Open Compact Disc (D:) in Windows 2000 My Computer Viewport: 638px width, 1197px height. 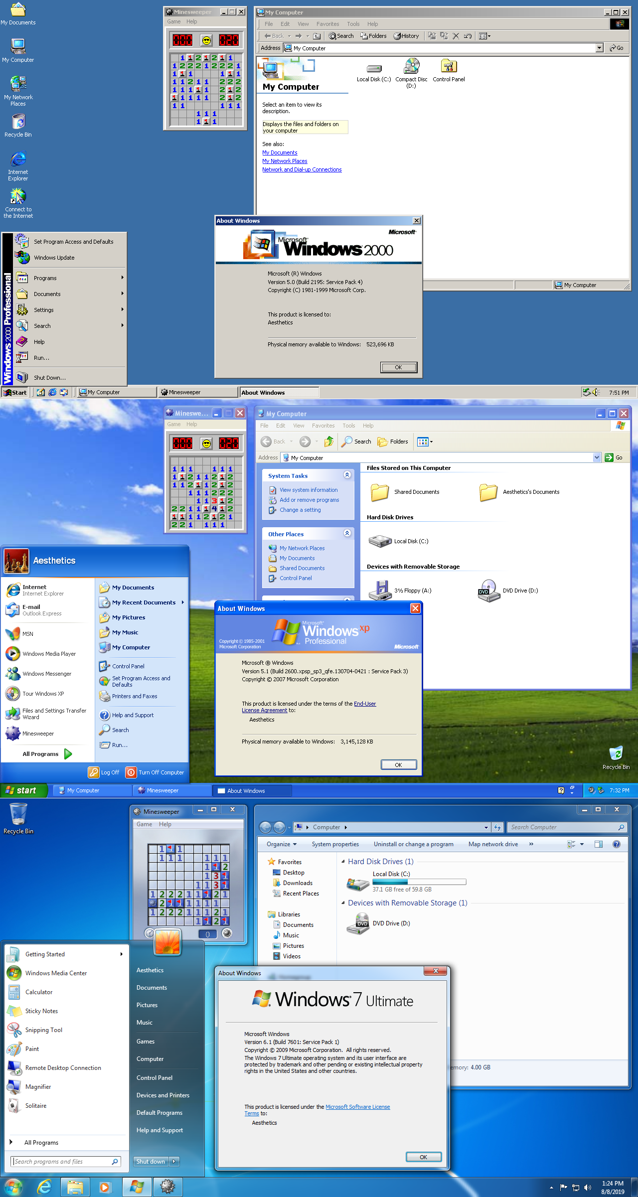click(411, 73)
